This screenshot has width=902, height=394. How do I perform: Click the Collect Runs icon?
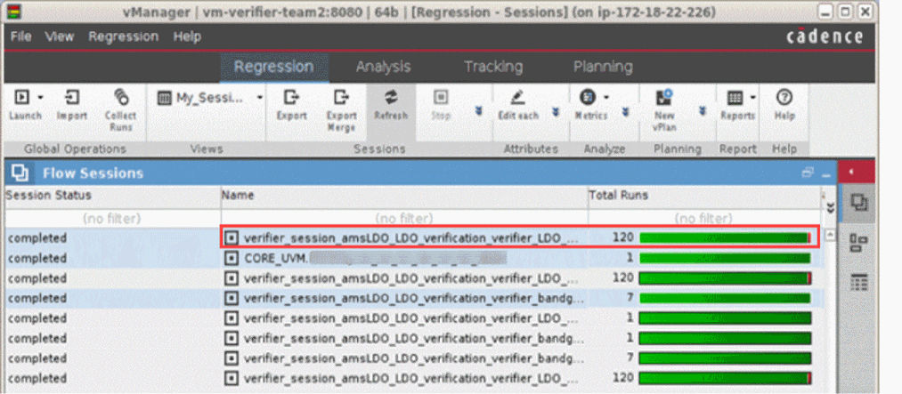click(x=121, y=97)
